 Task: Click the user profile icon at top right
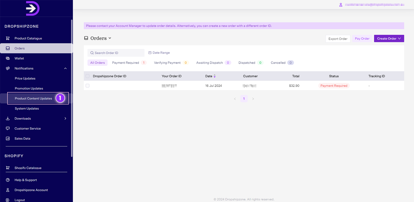pos(341,5)
